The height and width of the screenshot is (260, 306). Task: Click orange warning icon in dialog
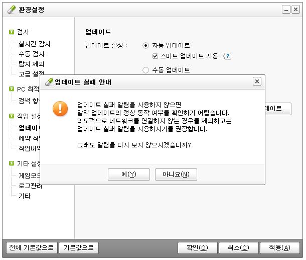point(60,109)
